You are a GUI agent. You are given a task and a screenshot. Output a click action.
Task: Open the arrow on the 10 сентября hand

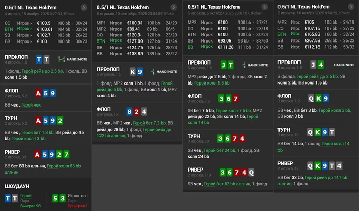174,7
